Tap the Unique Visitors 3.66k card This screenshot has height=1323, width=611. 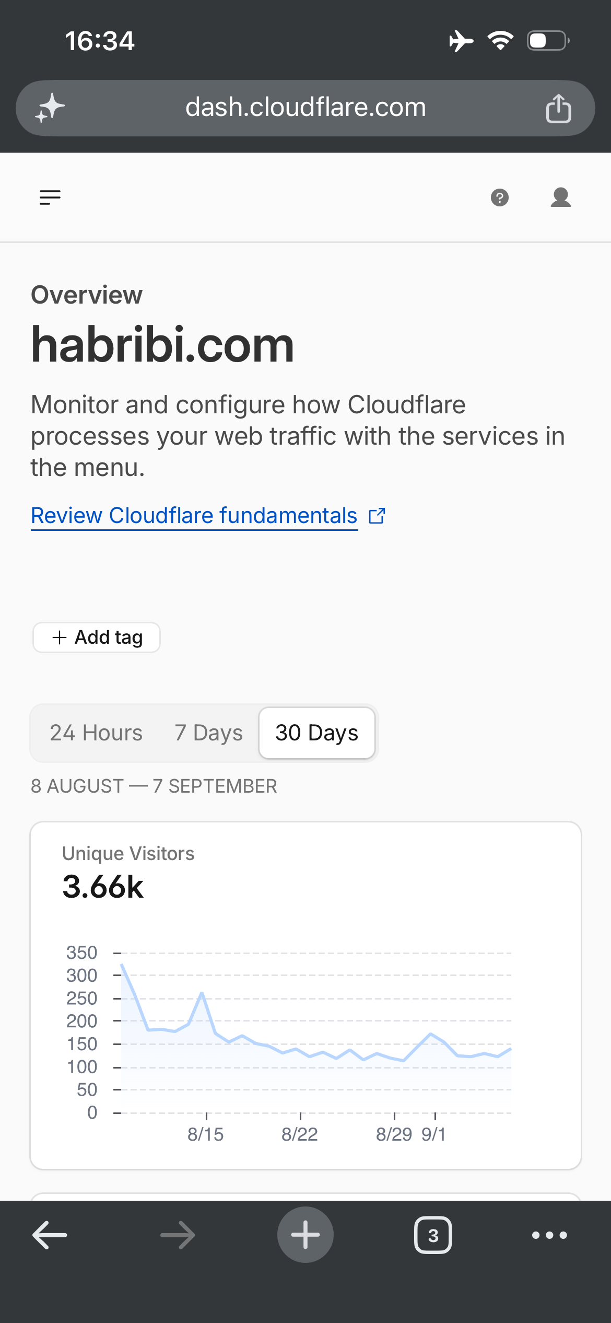[x=305, y=995]
